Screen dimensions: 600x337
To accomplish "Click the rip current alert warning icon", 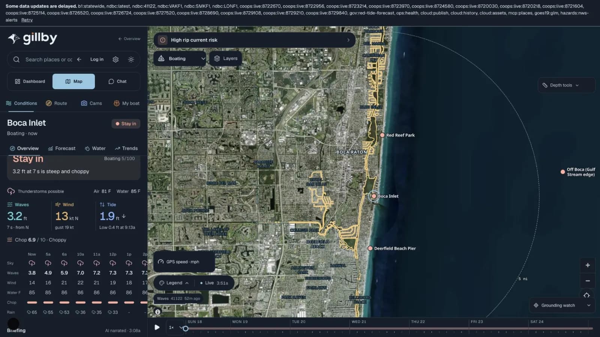I will (163, 40).
